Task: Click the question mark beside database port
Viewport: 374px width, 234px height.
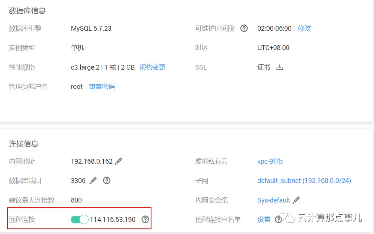Action: click(x=106, y=180)
